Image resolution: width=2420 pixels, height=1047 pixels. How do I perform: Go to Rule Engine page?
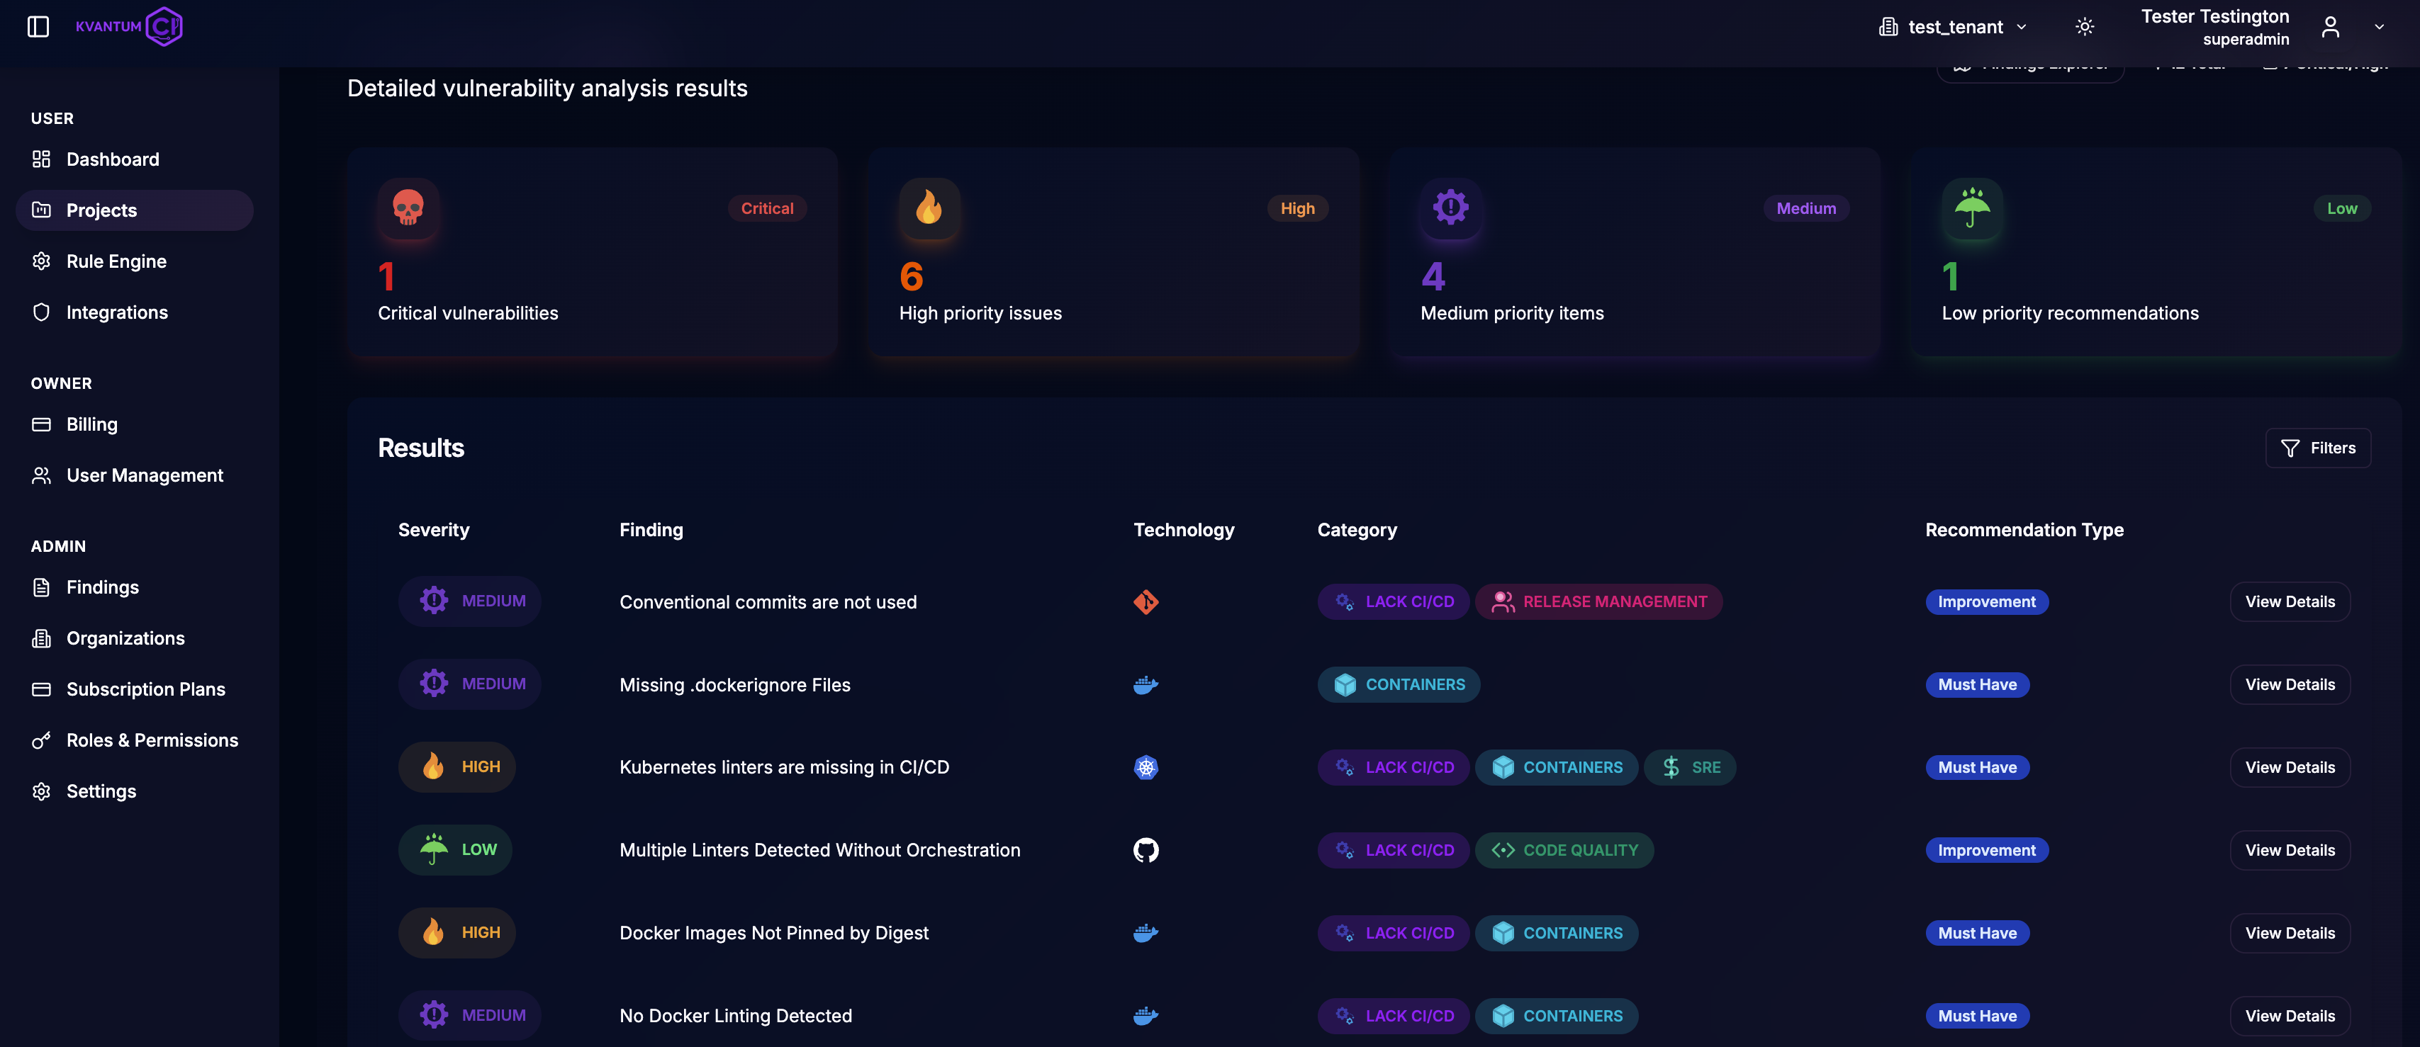pos(116,261)
